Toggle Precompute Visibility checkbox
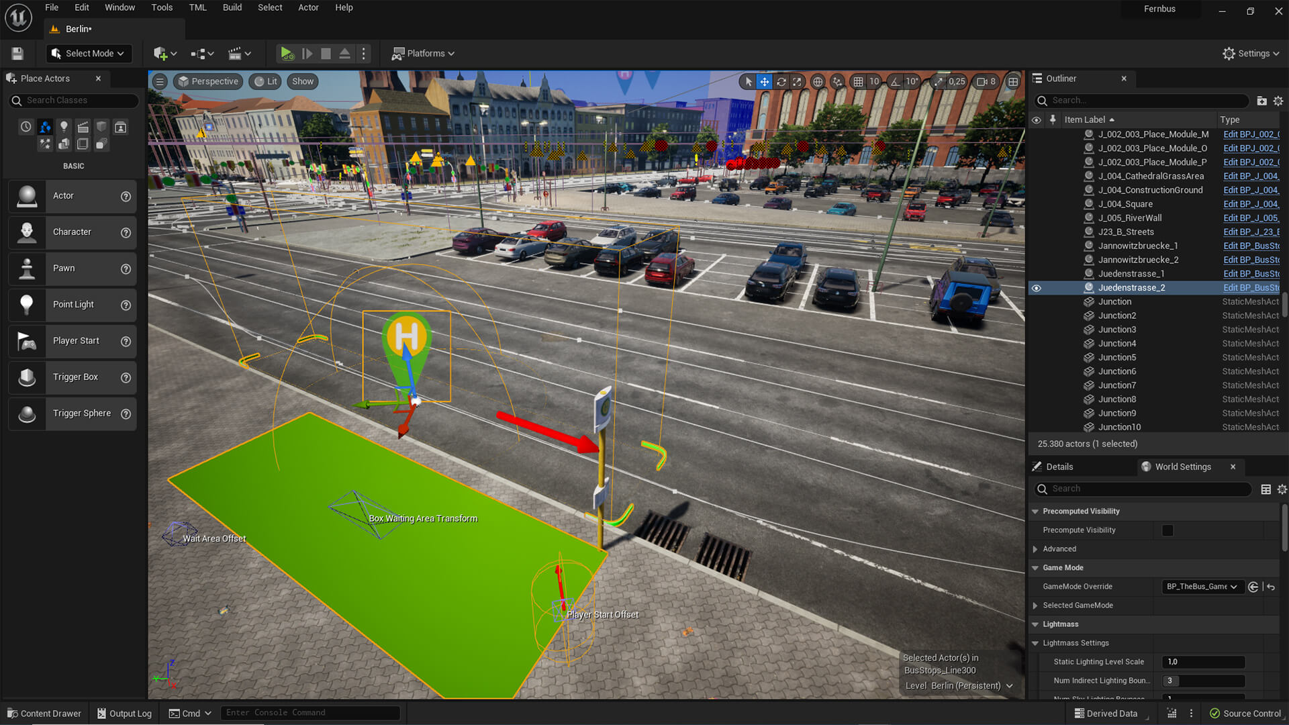Viewport: 1289px width, 725px height. pyautogui.click(x=1167, y=530)
